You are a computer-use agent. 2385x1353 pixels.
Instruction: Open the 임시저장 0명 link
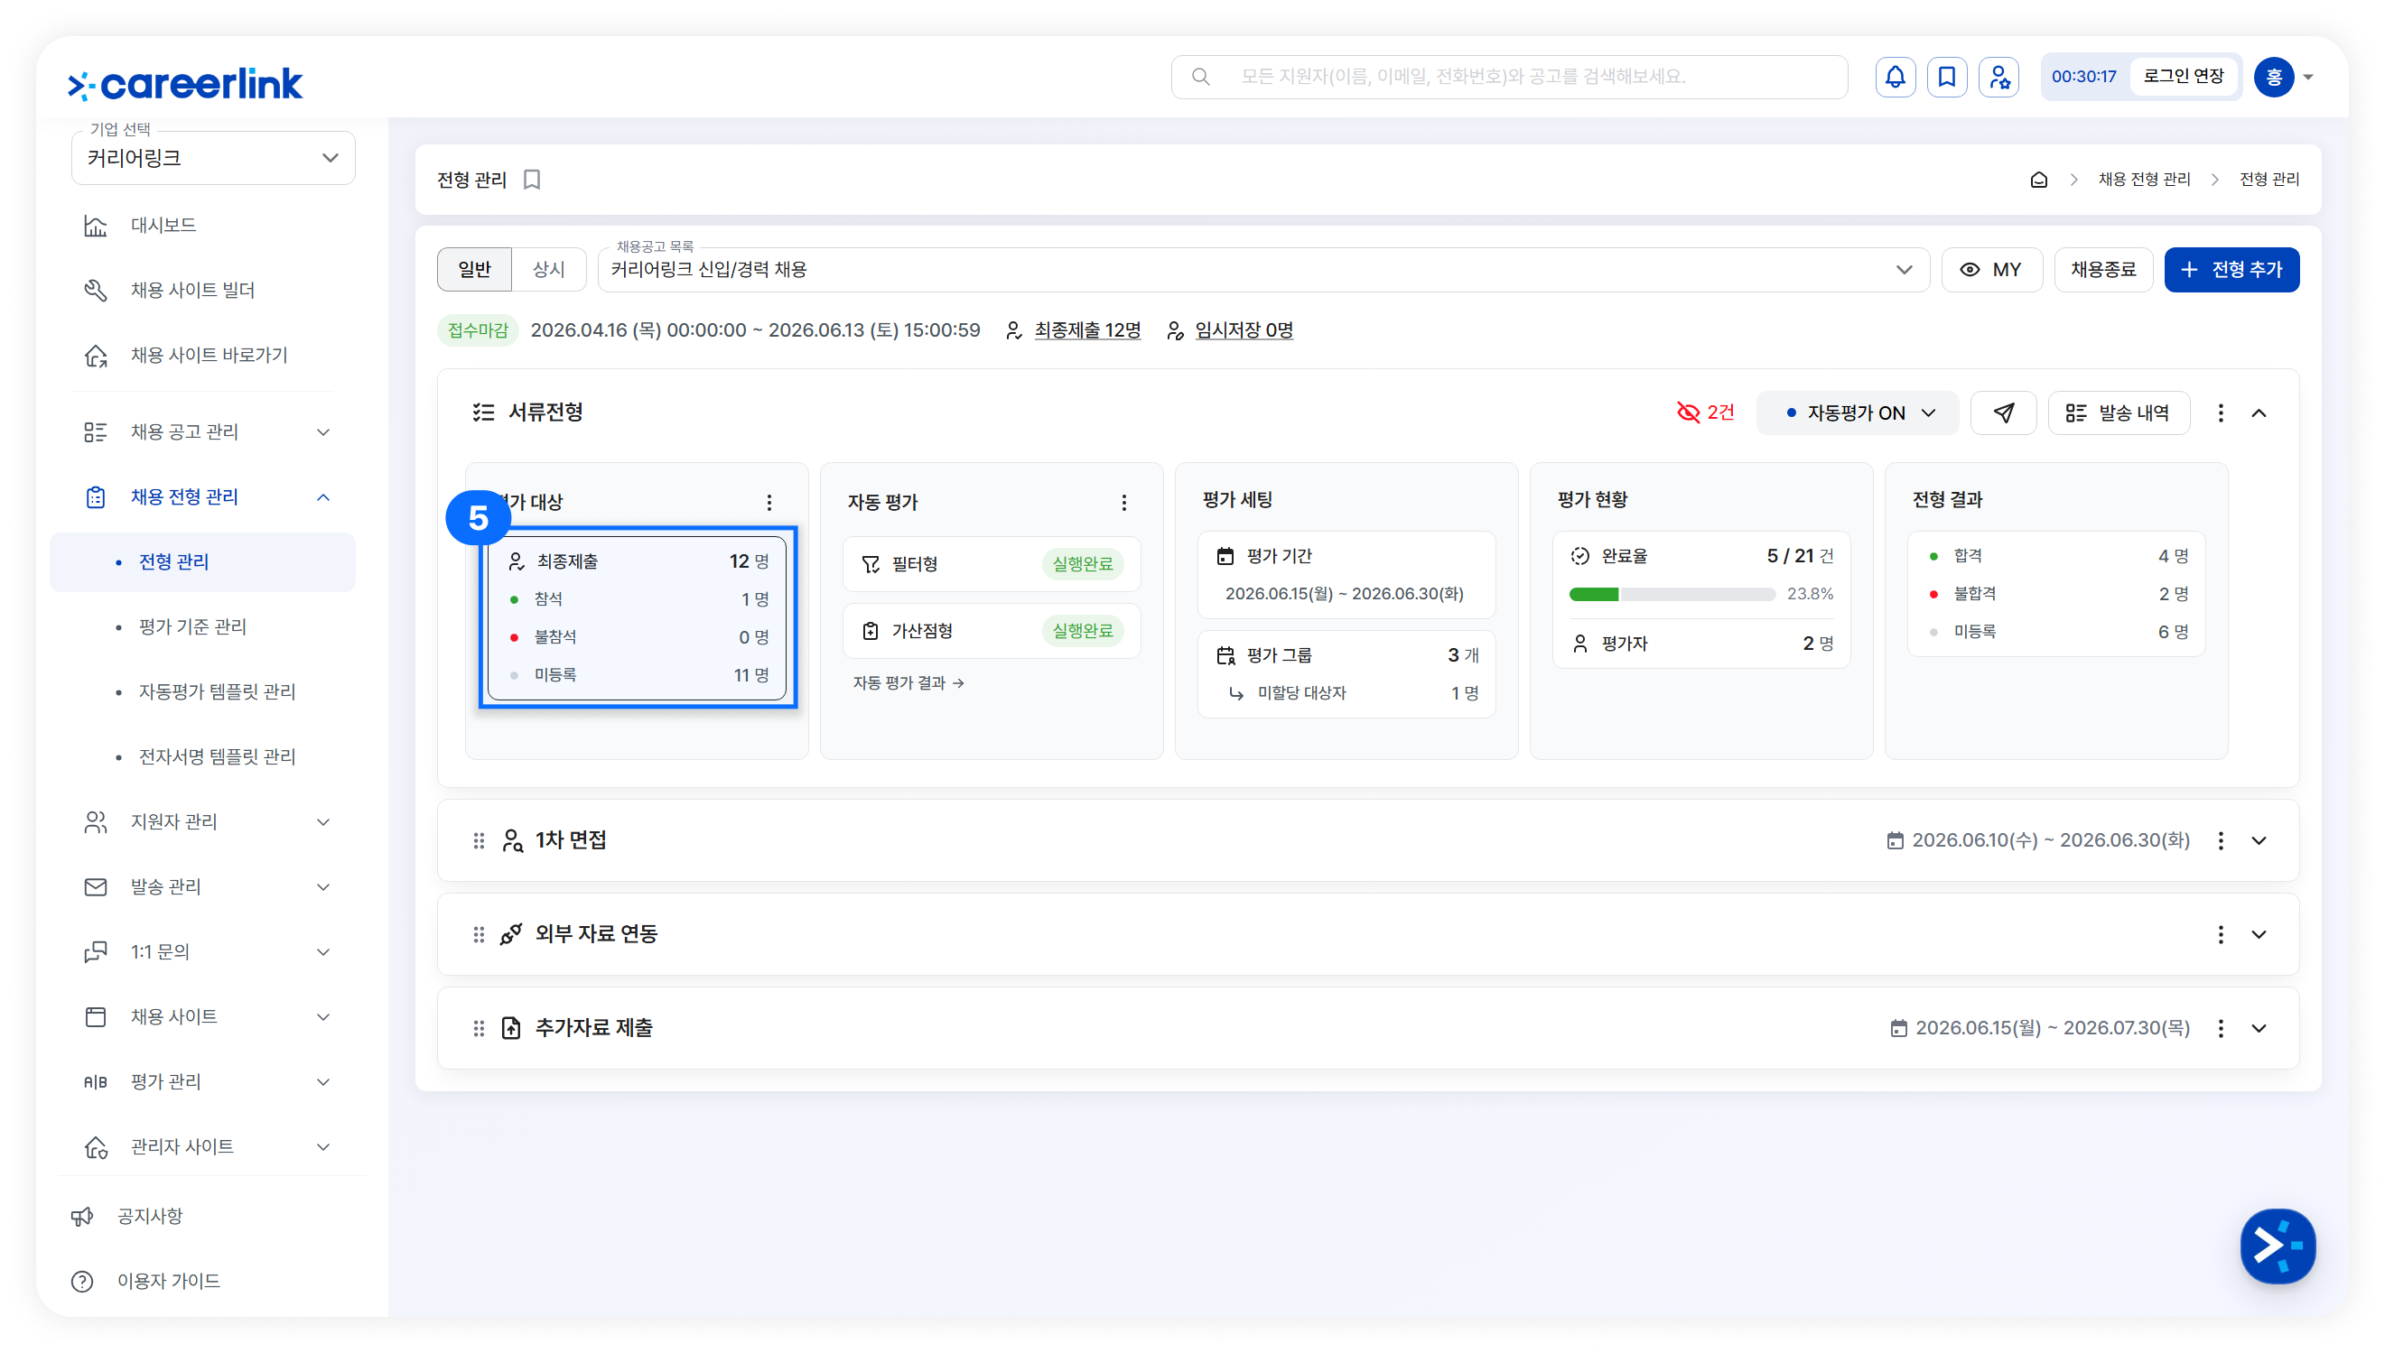pos(1244,329)
